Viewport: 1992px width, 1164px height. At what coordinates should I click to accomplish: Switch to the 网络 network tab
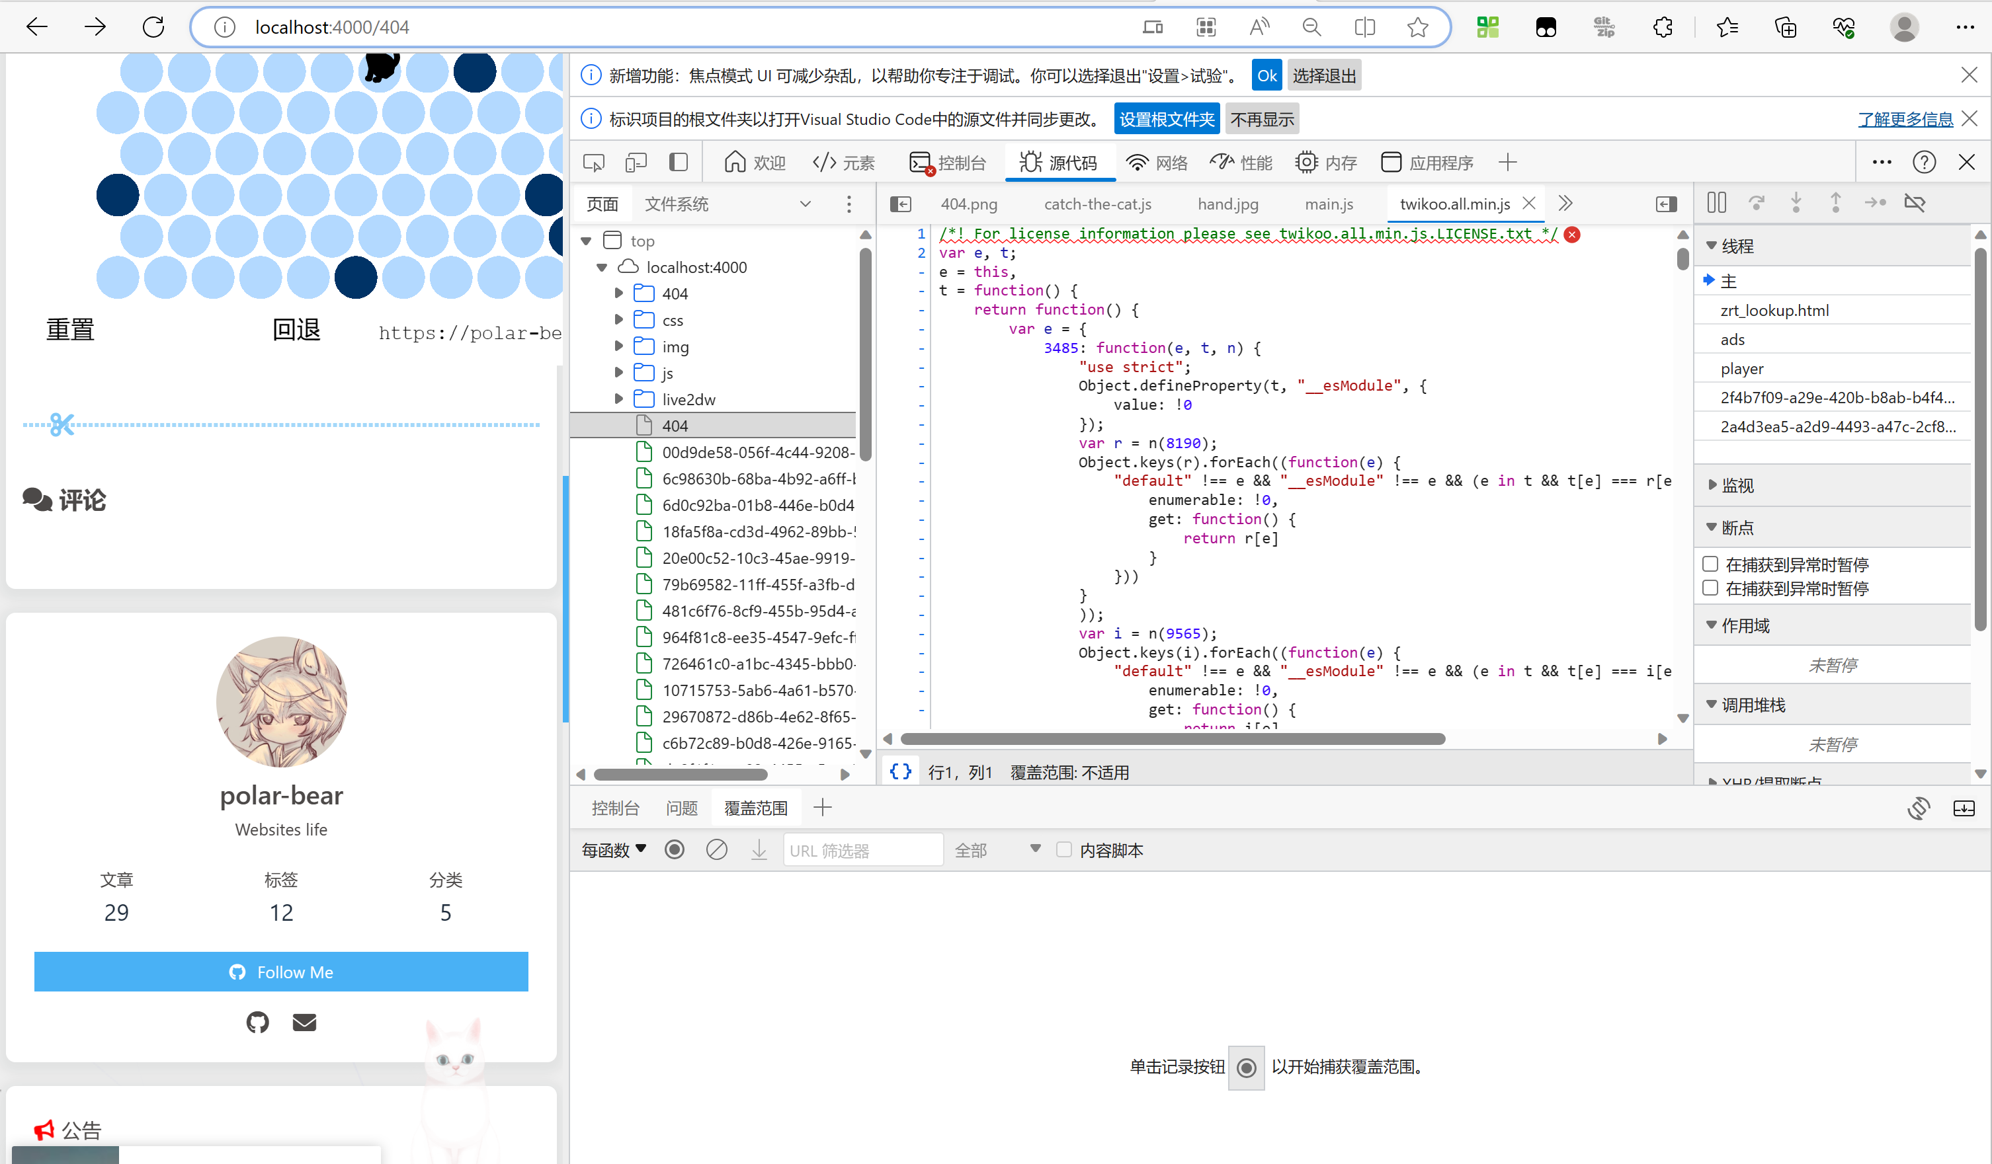[x=1157, y=163]
